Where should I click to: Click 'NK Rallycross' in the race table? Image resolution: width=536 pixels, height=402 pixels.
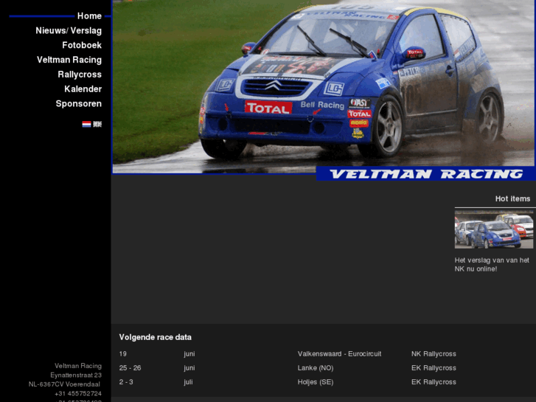click(434, 354)
